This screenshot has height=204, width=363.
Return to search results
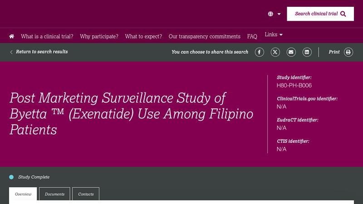[39, 52]
